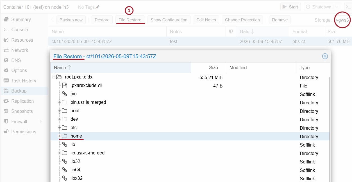Click the Permissions unlock icon
Viewport: 352px width, 182px height.
click(x=6, y=132)
